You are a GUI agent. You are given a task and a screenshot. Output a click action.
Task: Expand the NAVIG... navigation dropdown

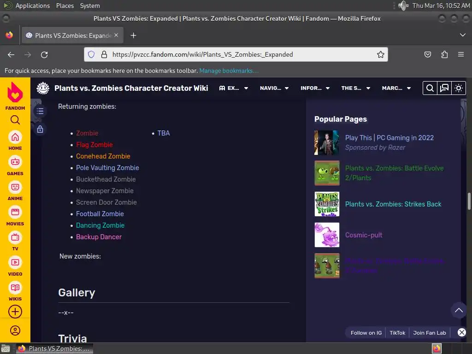(x=274, y=88)
